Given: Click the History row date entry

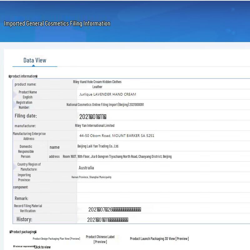Looking at the screenshot, I should point(107,220).
